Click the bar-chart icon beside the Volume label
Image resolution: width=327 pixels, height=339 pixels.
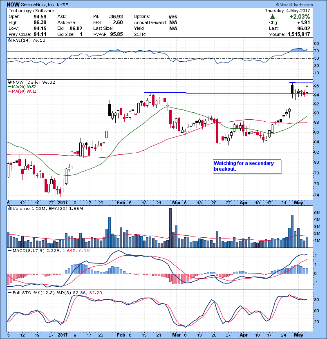(9, 208)
